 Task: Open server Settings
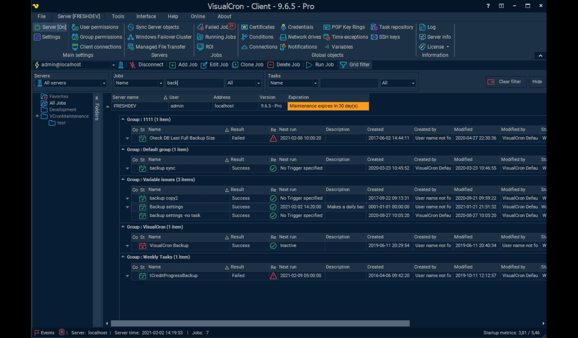tap(47, 37)
